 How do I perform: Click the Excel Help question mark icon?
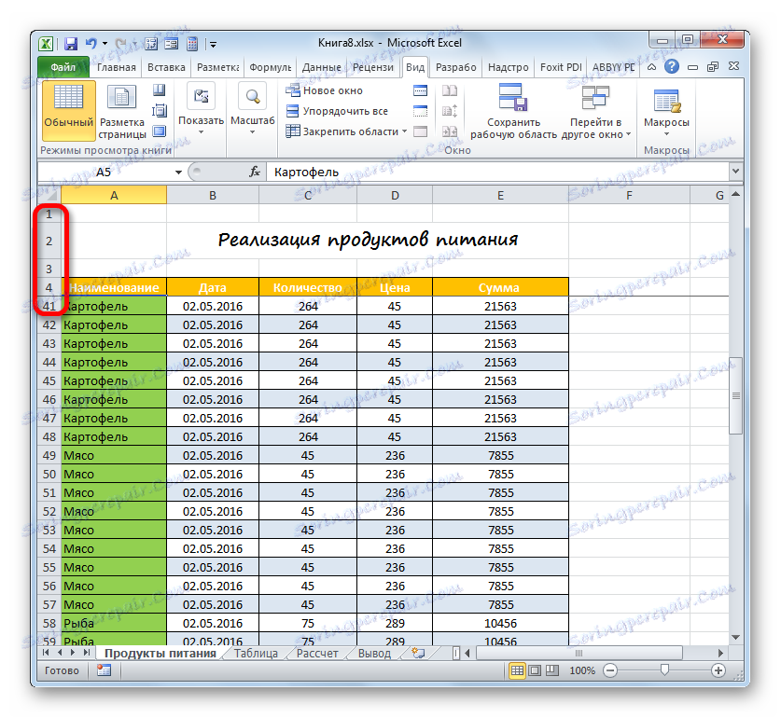[672, 66]
